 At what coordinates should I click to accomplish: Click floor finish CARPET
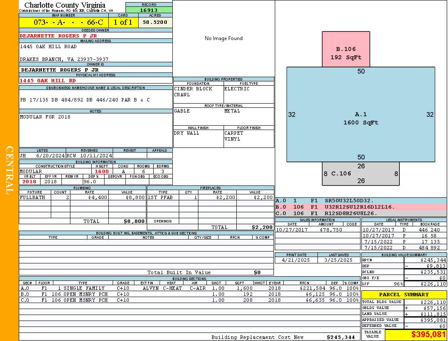coord(234,133)
